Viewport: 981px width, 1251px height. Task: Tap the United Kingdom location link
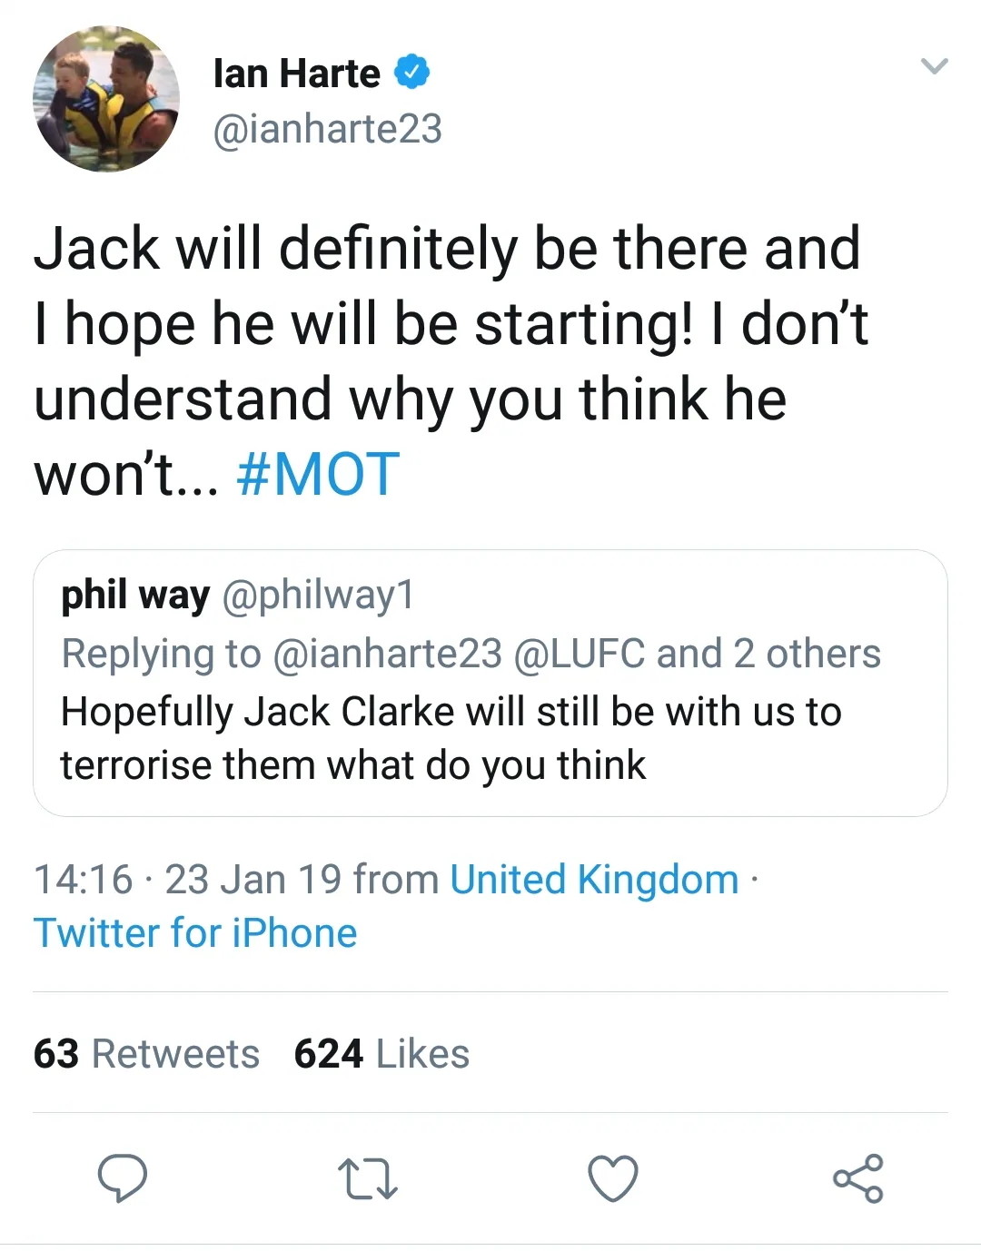(x=594, y=879)
